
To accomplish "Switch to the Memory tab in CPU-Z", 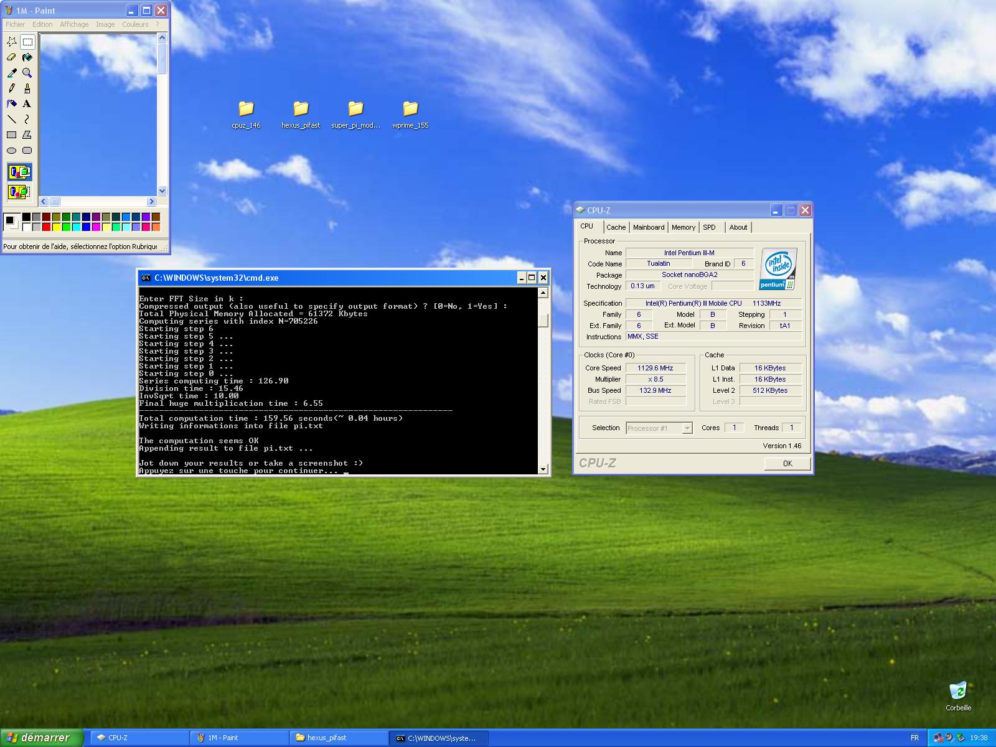I will pyautogui.click(x=684, y=227).
